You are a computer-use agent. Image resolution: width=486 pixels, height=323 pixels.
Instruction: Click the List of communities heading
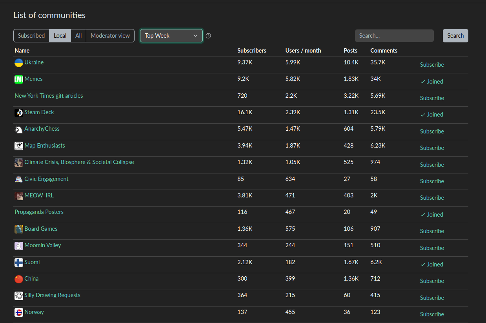click(x=49, y=15)
